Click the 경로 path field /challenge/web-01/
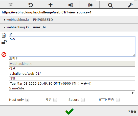Viewport: 138px width, 116px height. 72,73
